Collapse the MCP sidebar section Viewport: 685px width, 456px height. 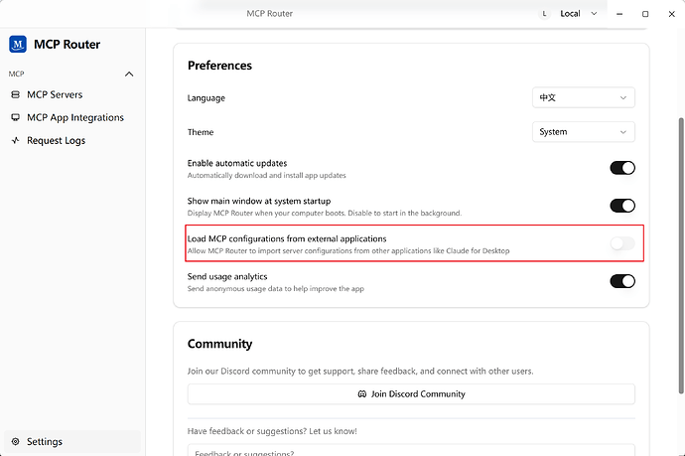(x=129, y=74)
